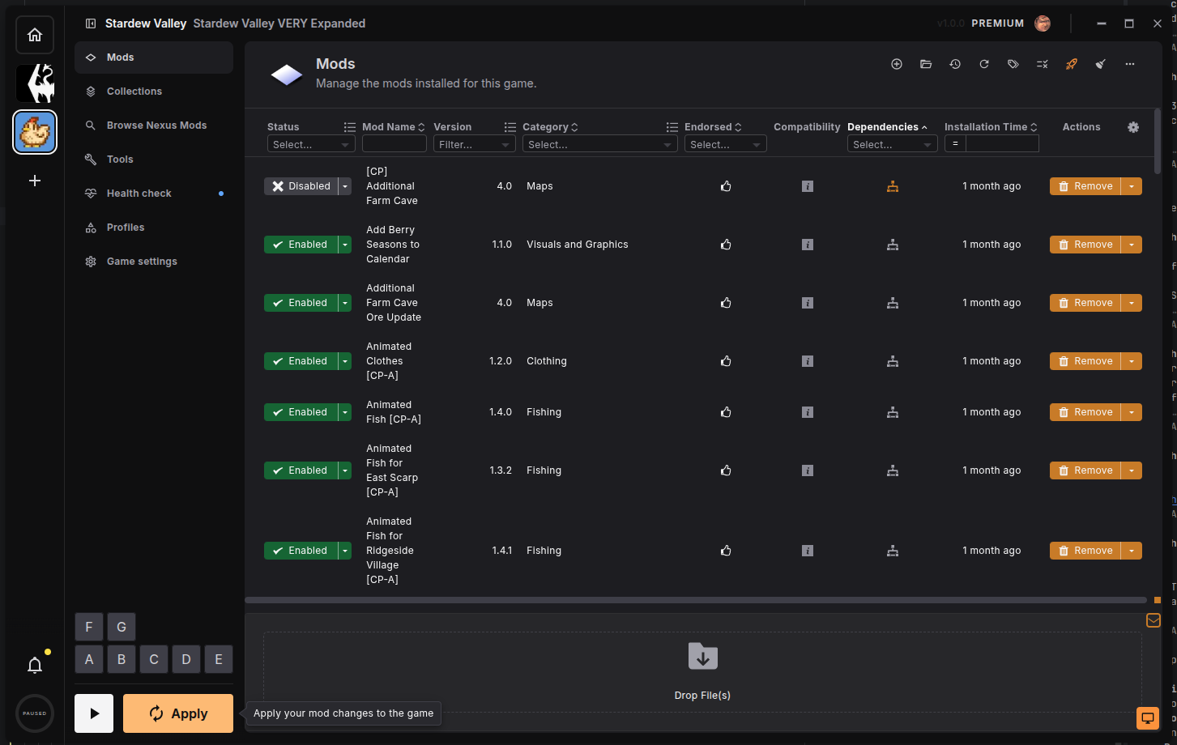
Task: Open the Profiles section
Action: [154, 228]
